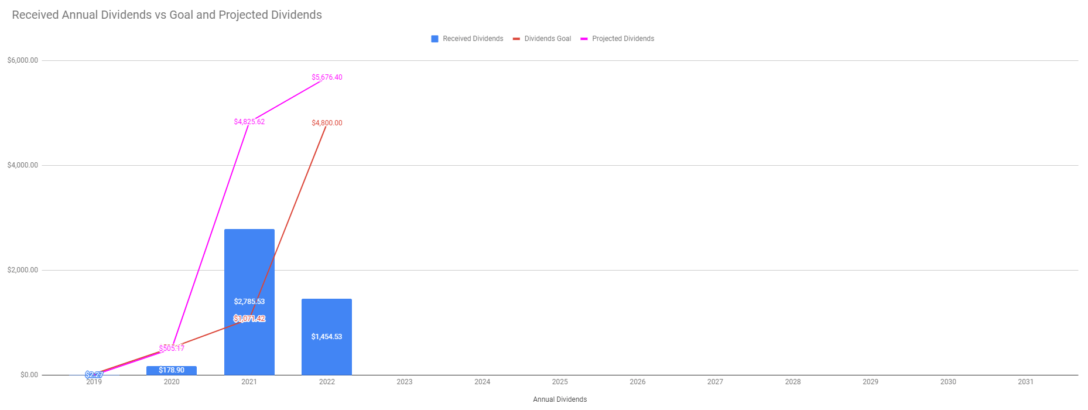Click the 2022 bar labeled $1,454.53
Screen dimensions: 1088x410
pos(327,337)
